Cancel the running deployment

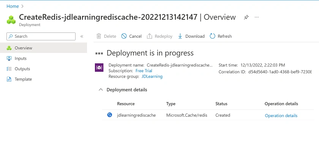(x=131, y=36)
